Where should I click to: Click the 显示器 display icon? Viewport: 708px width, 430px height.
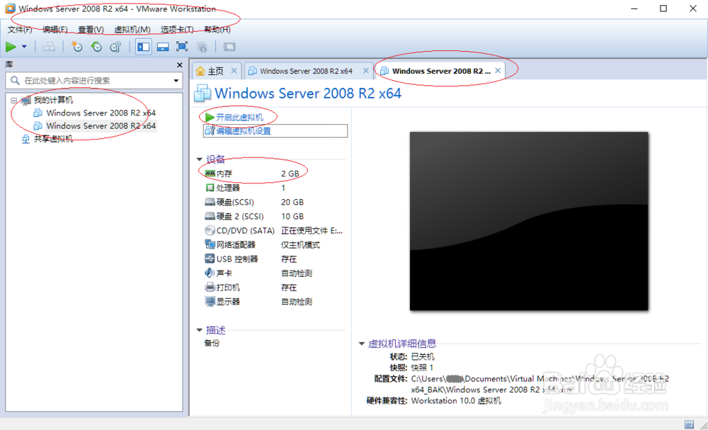[210, 302]
